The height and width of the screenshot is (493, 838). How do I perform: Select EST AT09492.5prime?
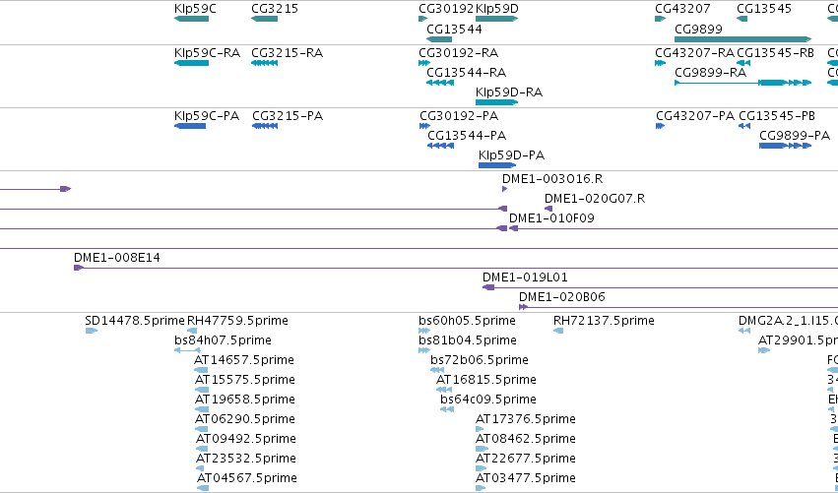[202, 449]
